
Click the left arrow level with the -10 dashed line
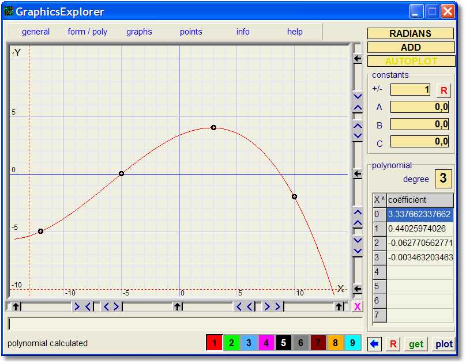[358, 289]
